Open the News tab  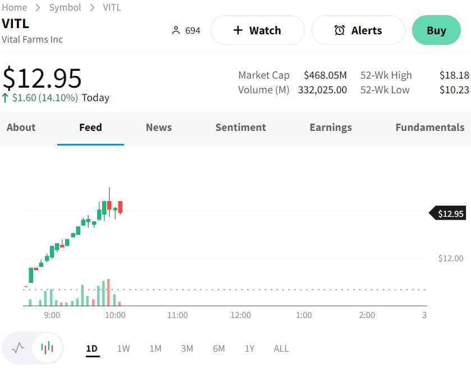(x=159, y=128)
